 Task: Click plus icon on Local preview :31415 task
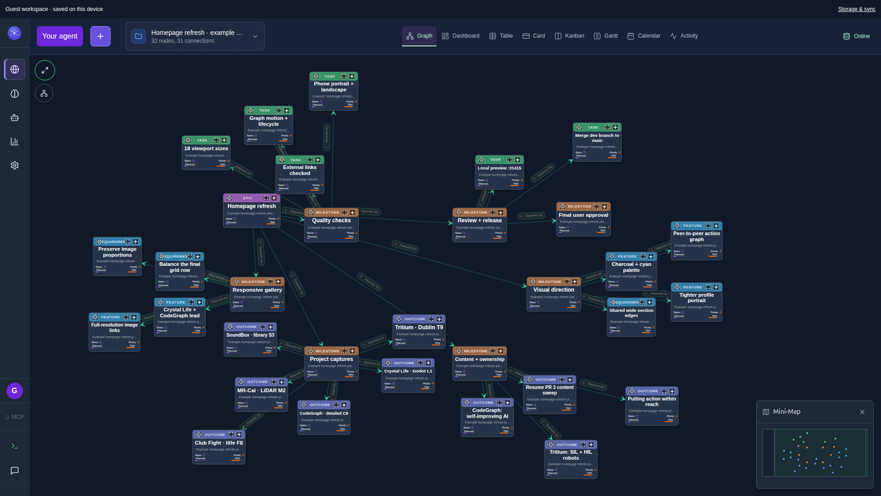518,160
